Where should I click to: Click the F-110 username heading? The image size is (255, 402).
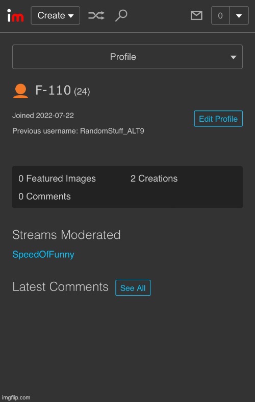[53, 90]
